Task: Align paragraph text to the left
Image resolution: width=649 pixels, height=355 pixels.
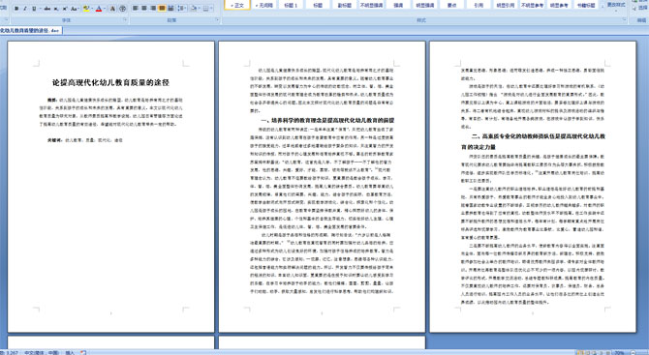Action: coord(136,9)
